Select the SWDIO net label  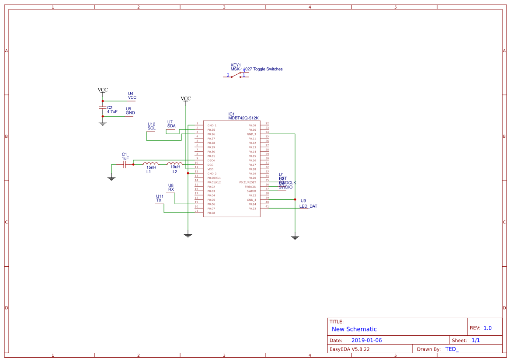285,187
